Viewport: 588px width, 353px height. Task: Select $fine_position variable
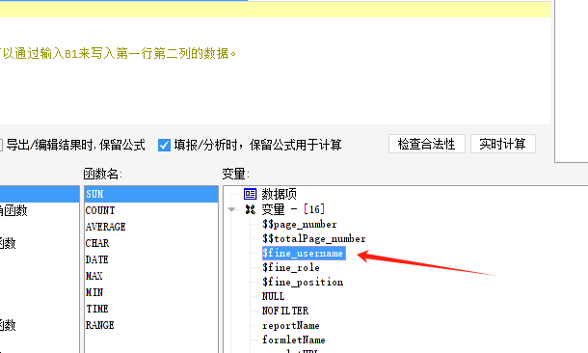303,282
